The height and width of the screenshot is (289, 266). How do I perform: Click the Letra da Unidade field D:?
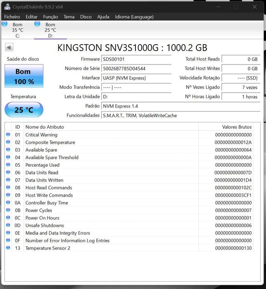coord(136,97)
